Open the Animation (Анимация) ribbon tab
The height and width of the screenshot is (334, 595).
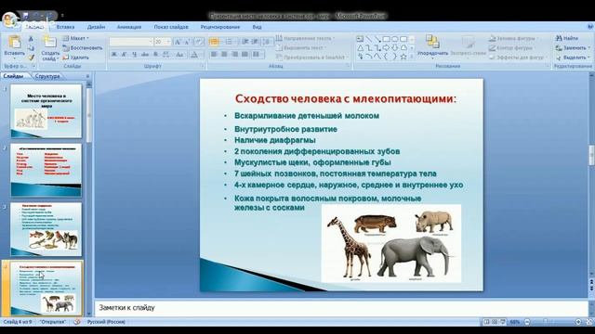129,27
